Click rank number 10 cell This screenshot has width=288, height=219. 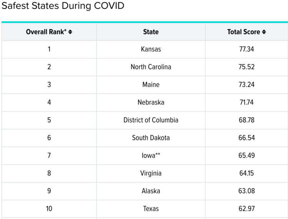pyautogui.click(x=49, y=209)
